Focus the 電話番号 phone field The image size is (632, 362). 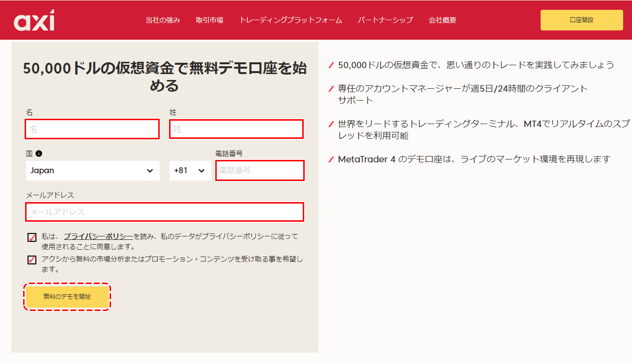click(x=259, y=170)
